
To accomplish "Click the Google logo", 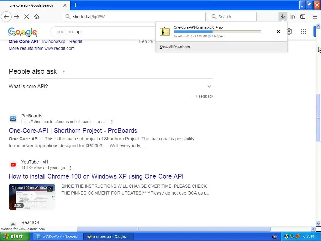I will coord(23,32).
